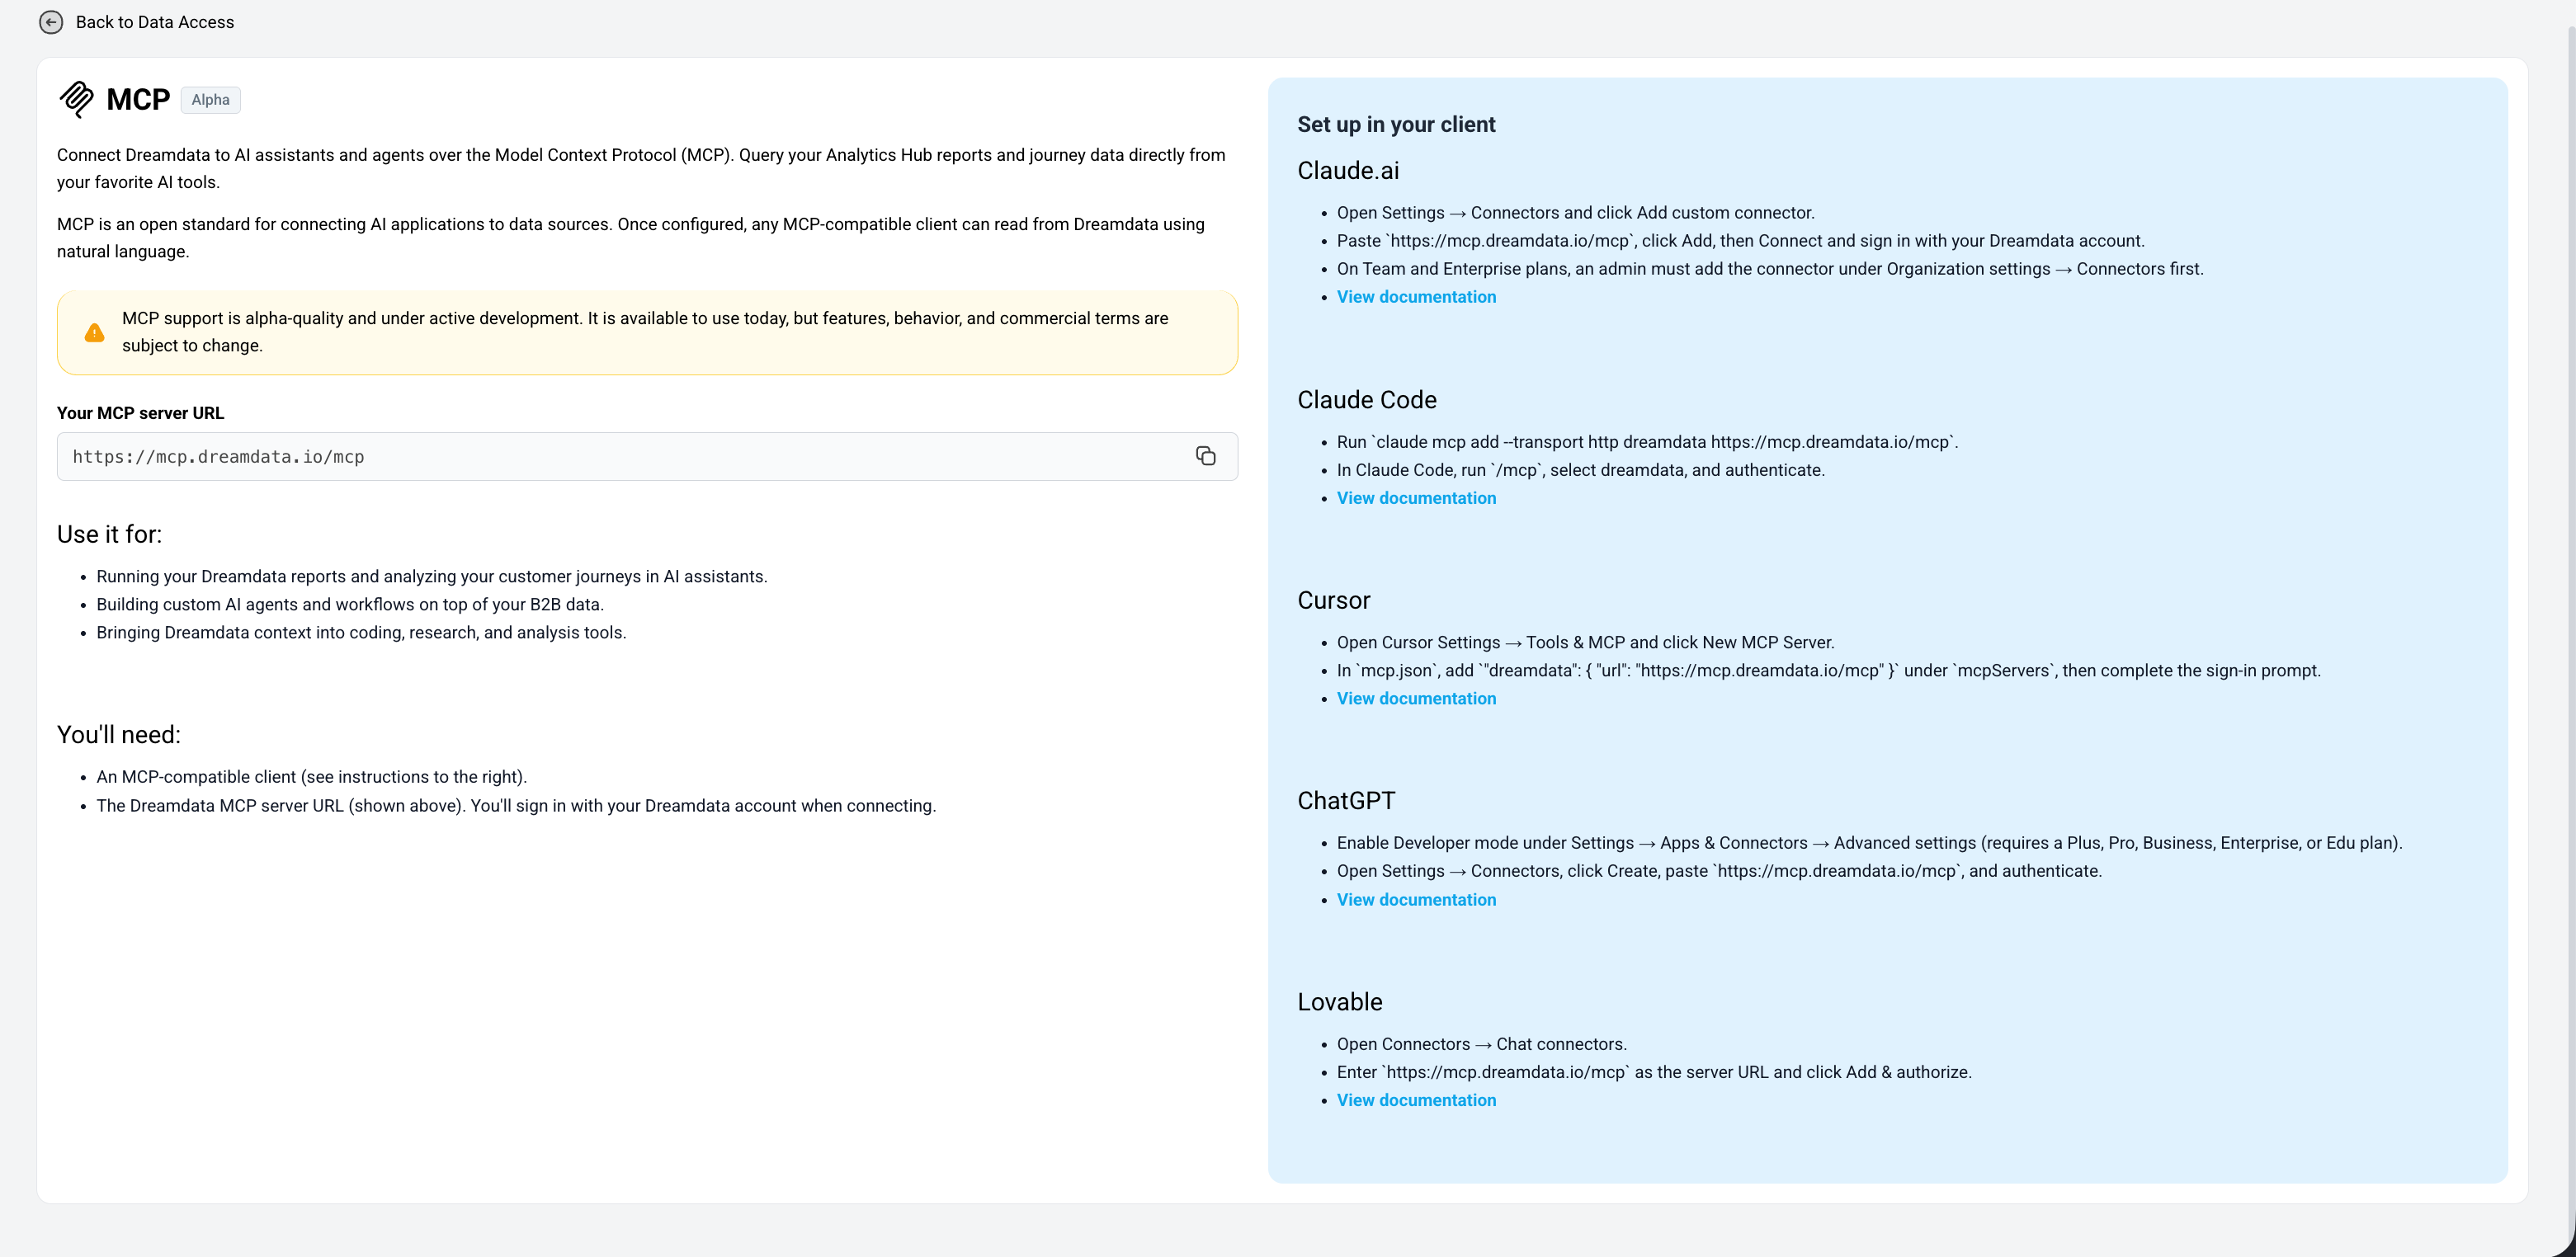2576x1257 pixels.
Task: Click the alpha-quality warning banner
Action: click(x=647, y=333)
